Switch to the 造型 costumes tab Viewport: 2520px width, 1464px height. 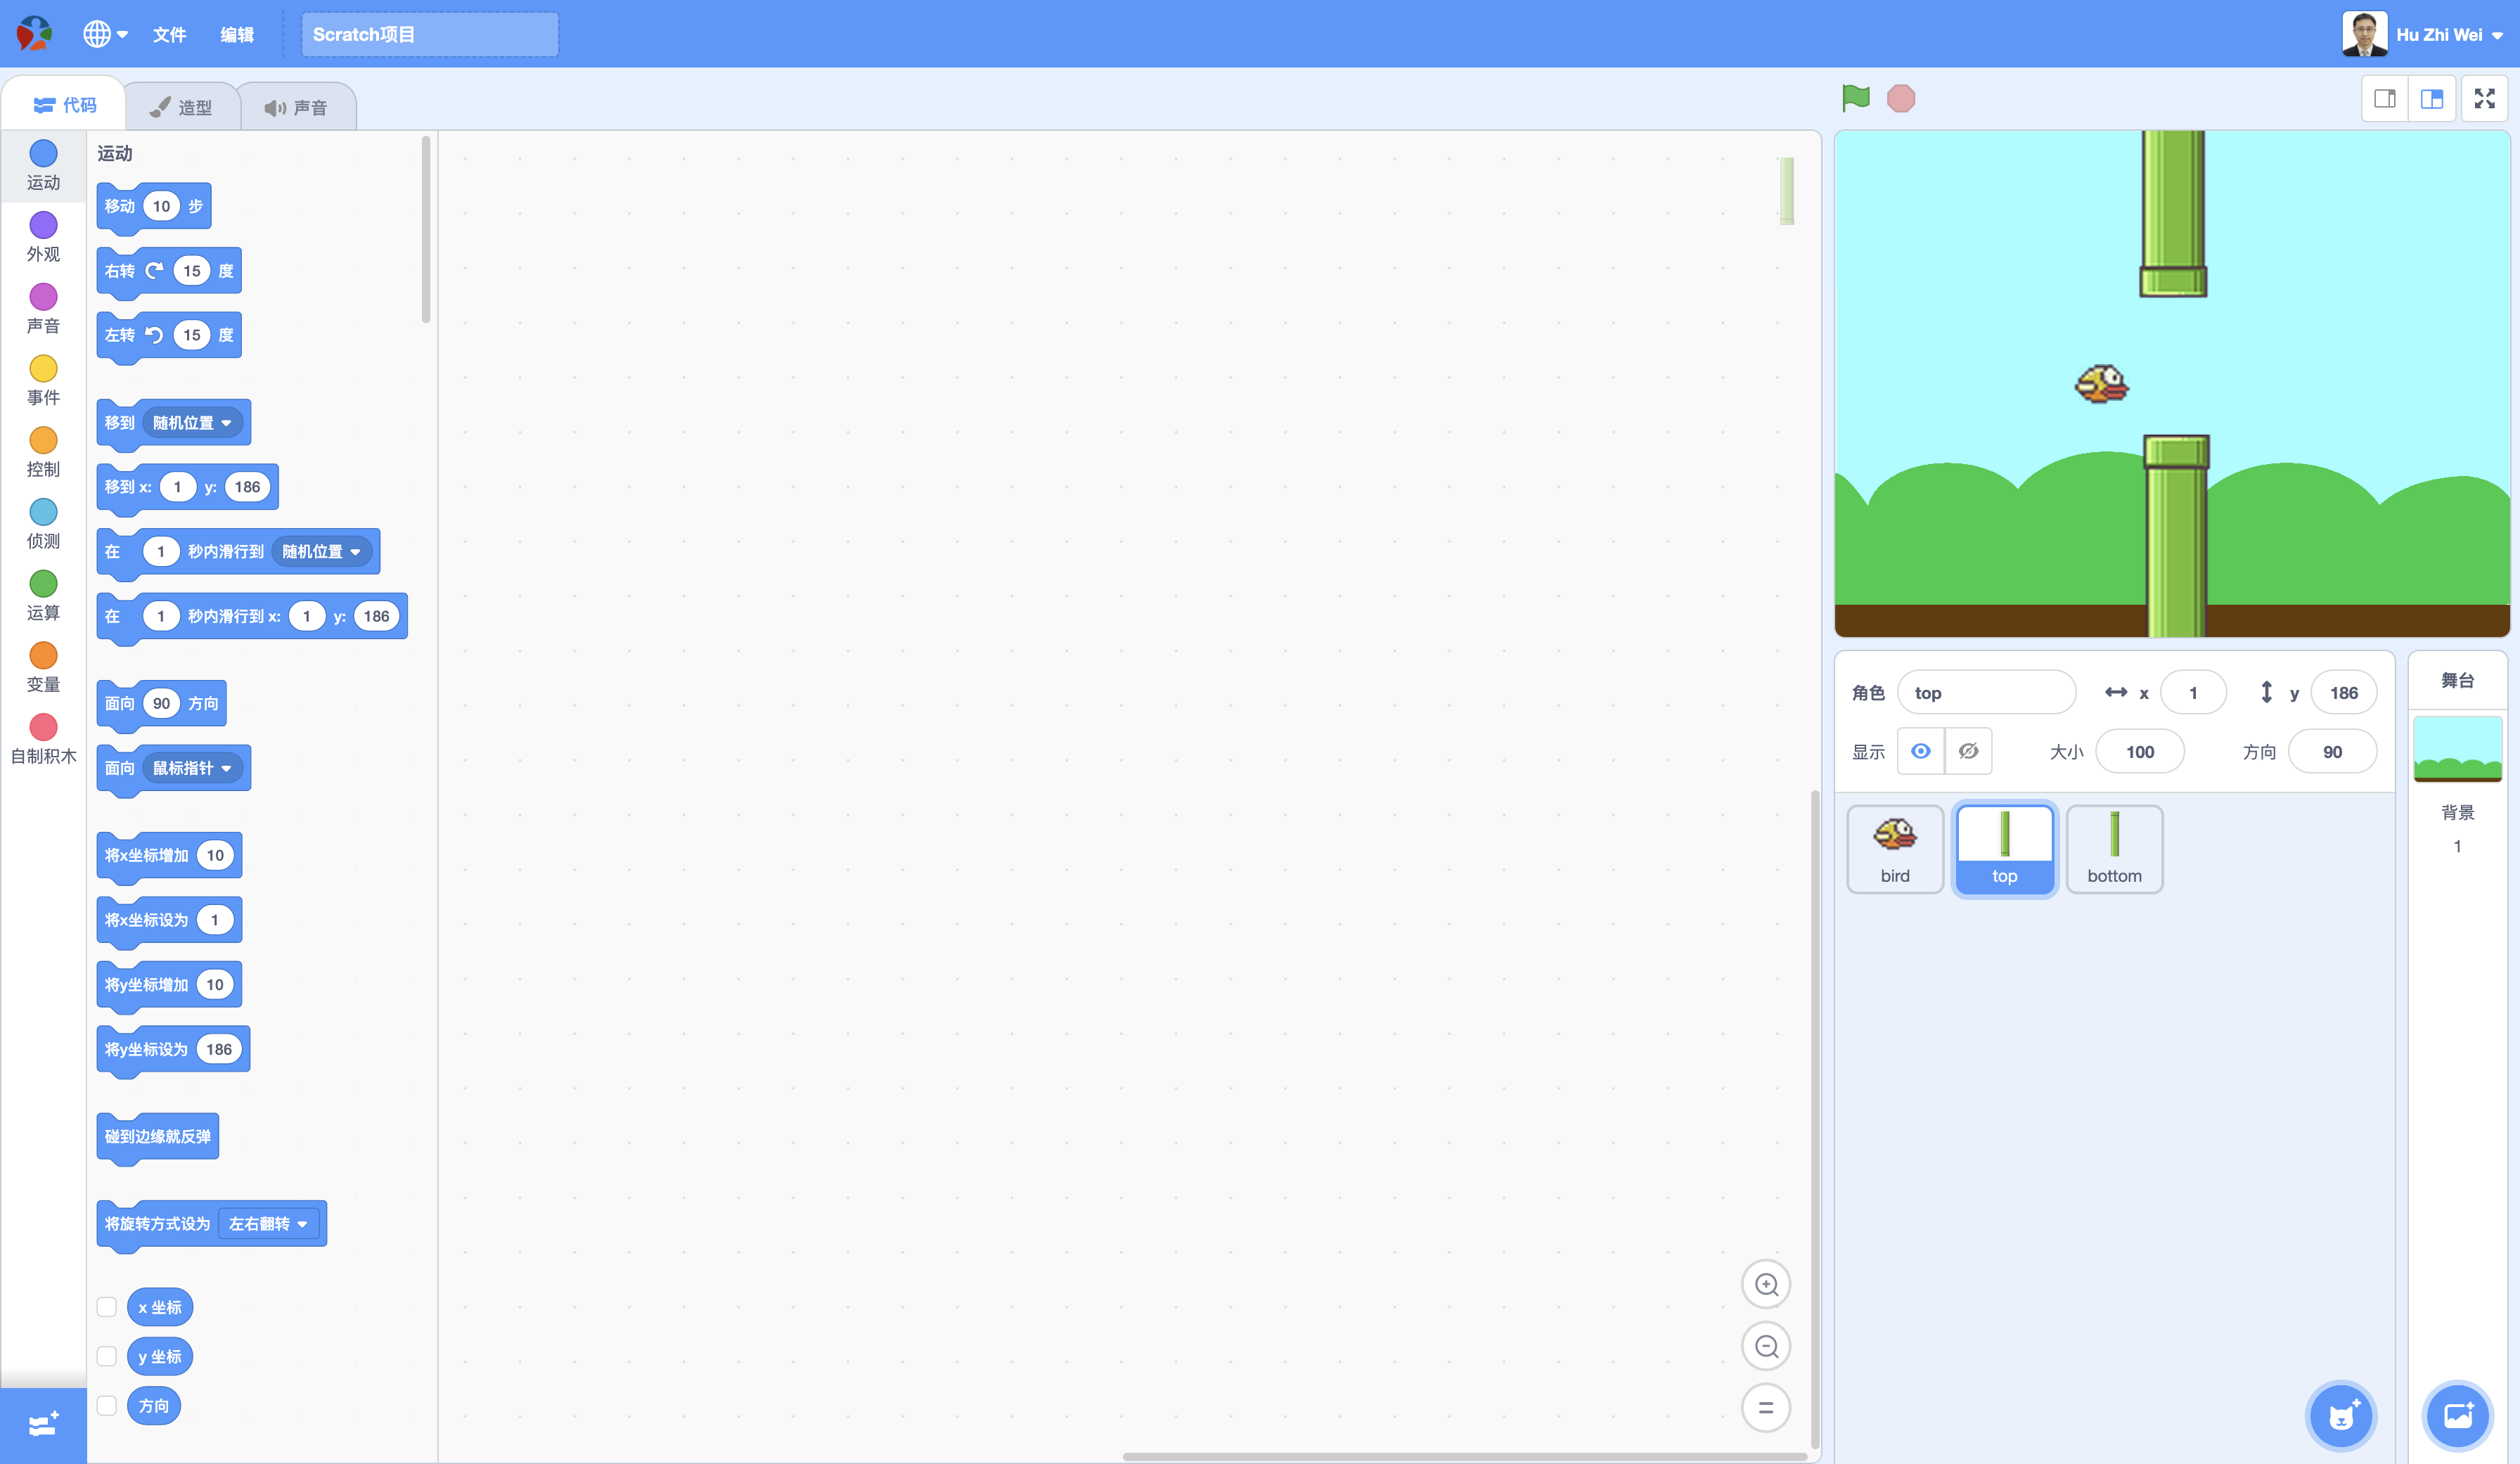point(182,107)
